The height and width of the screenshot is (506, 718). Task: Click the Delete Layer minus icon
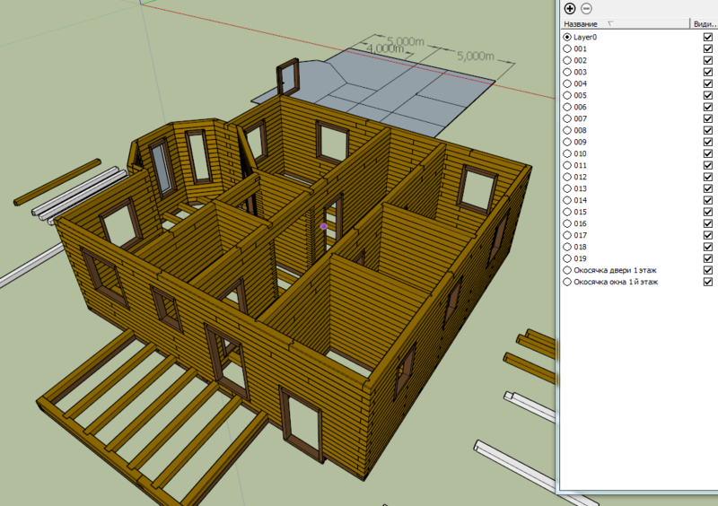(586, 8)
